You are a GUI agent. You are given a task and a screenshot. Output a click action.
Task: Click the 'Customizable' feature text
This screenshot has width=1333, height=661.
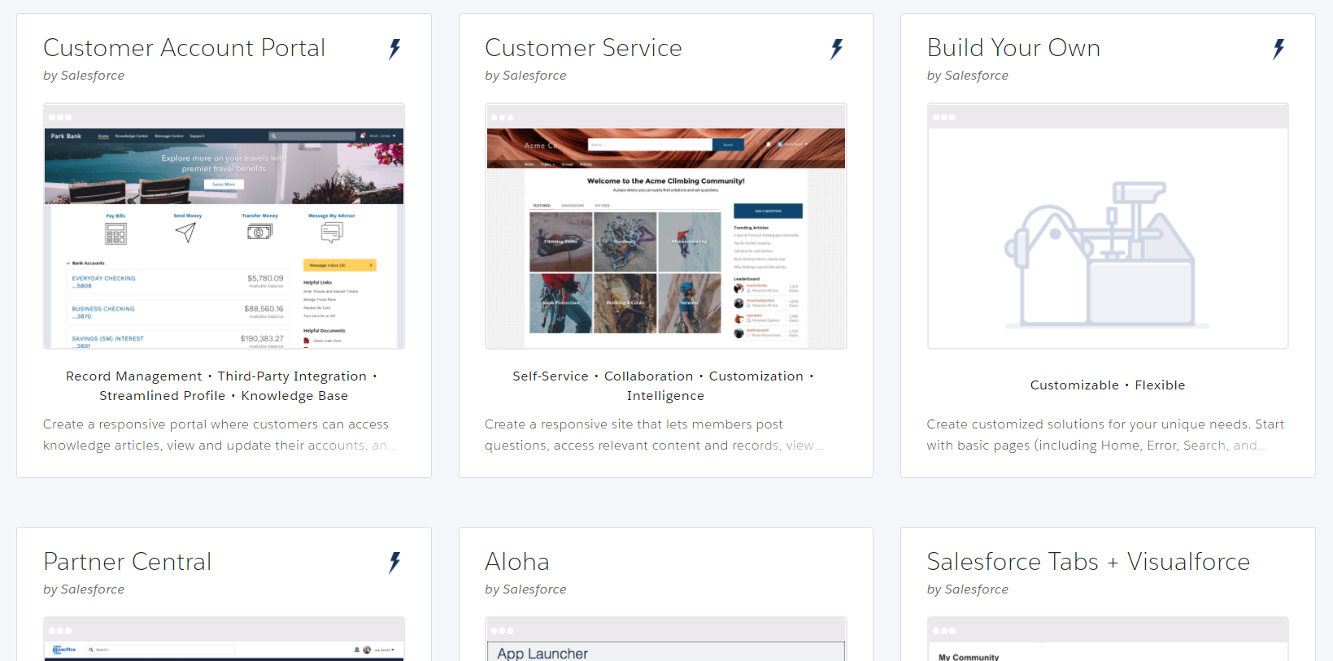point(1074,385)
